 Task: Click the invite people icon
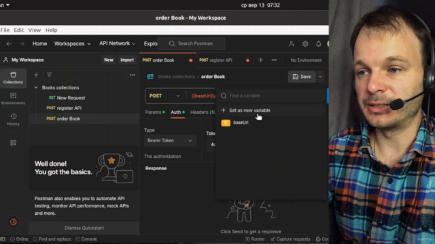(x=292, y=43)
